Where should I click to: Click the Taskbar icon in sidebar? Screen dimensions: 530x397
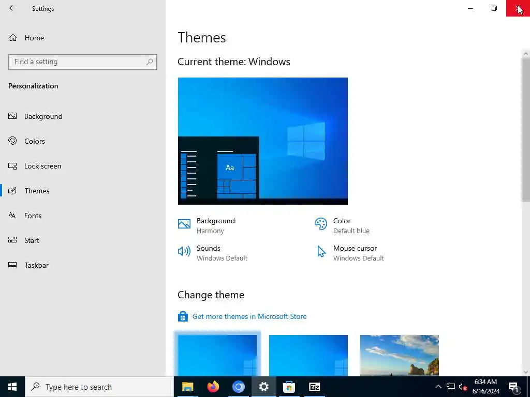point(12,265)
